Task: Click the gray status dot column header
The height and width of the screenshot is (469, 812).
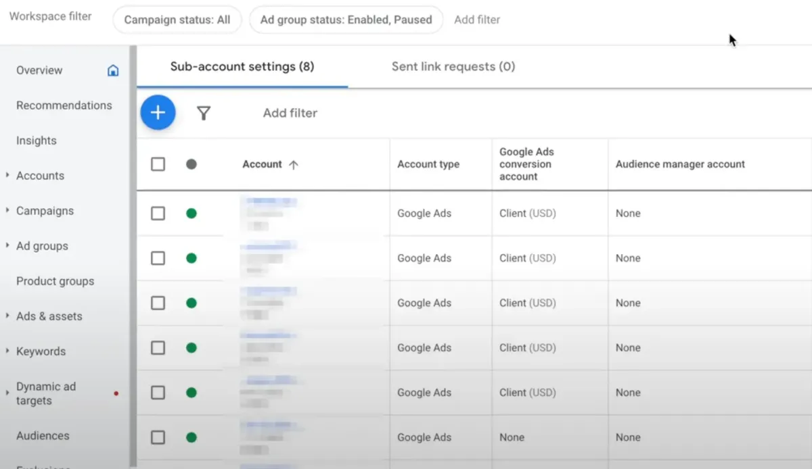Action: tap(191, 164)
